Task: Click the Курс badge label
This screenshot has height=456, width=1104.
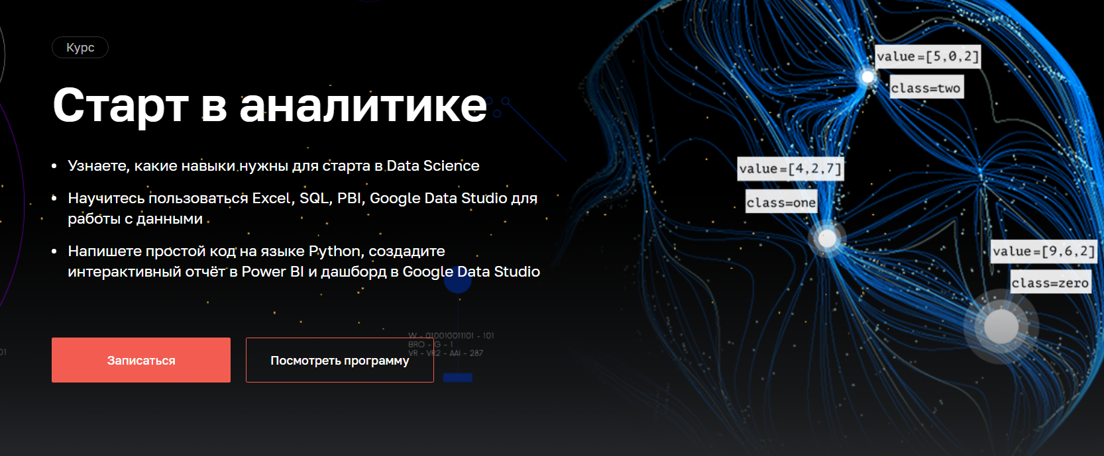Action: 80,48
